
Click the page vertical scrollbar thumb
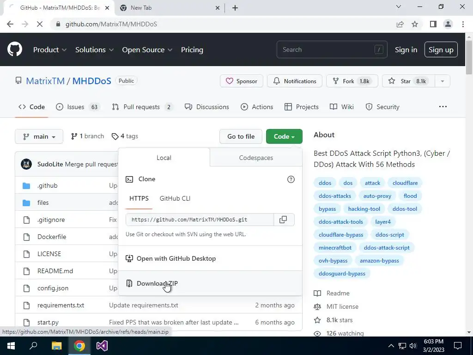click(469, 57)
